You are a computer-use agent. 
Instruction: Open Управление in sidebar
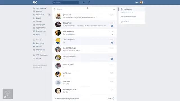40,50
